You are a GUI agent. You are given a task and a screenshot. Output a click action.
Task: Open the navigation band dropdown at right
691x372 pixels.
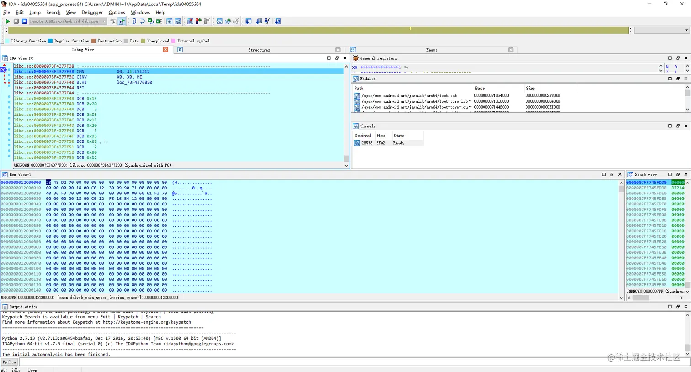(x=661, y=30)
